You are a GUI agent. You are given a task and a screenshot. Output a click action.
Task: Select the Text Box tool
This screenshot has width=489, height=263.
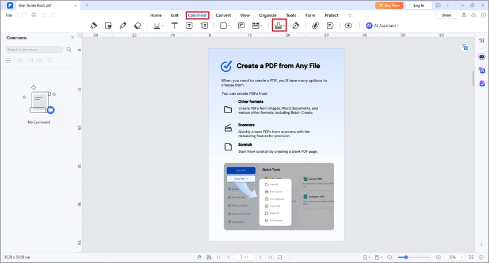tap(189, 25)
